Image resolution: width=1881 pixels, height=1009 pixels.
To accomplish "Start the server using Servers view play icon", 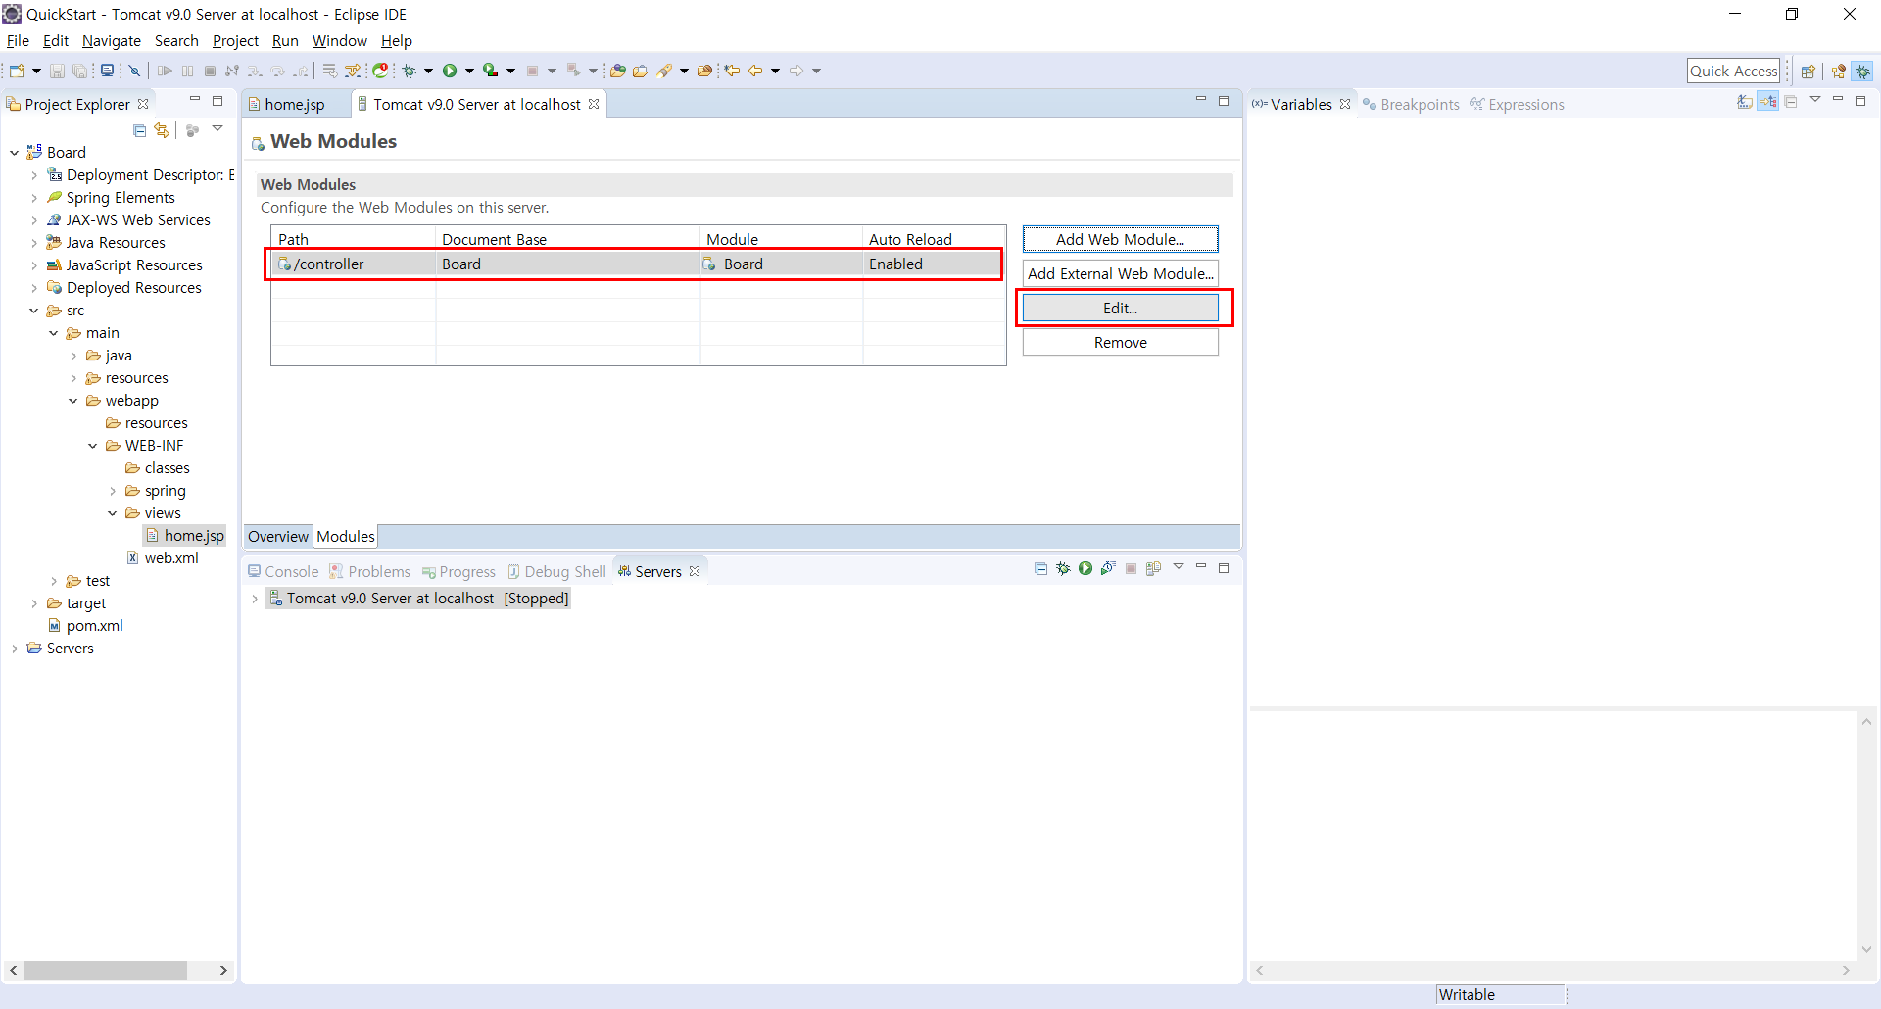I will tap(1085, 568).
